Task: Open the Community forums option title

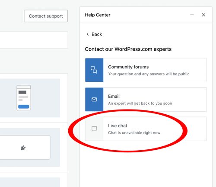Action: 128,67
